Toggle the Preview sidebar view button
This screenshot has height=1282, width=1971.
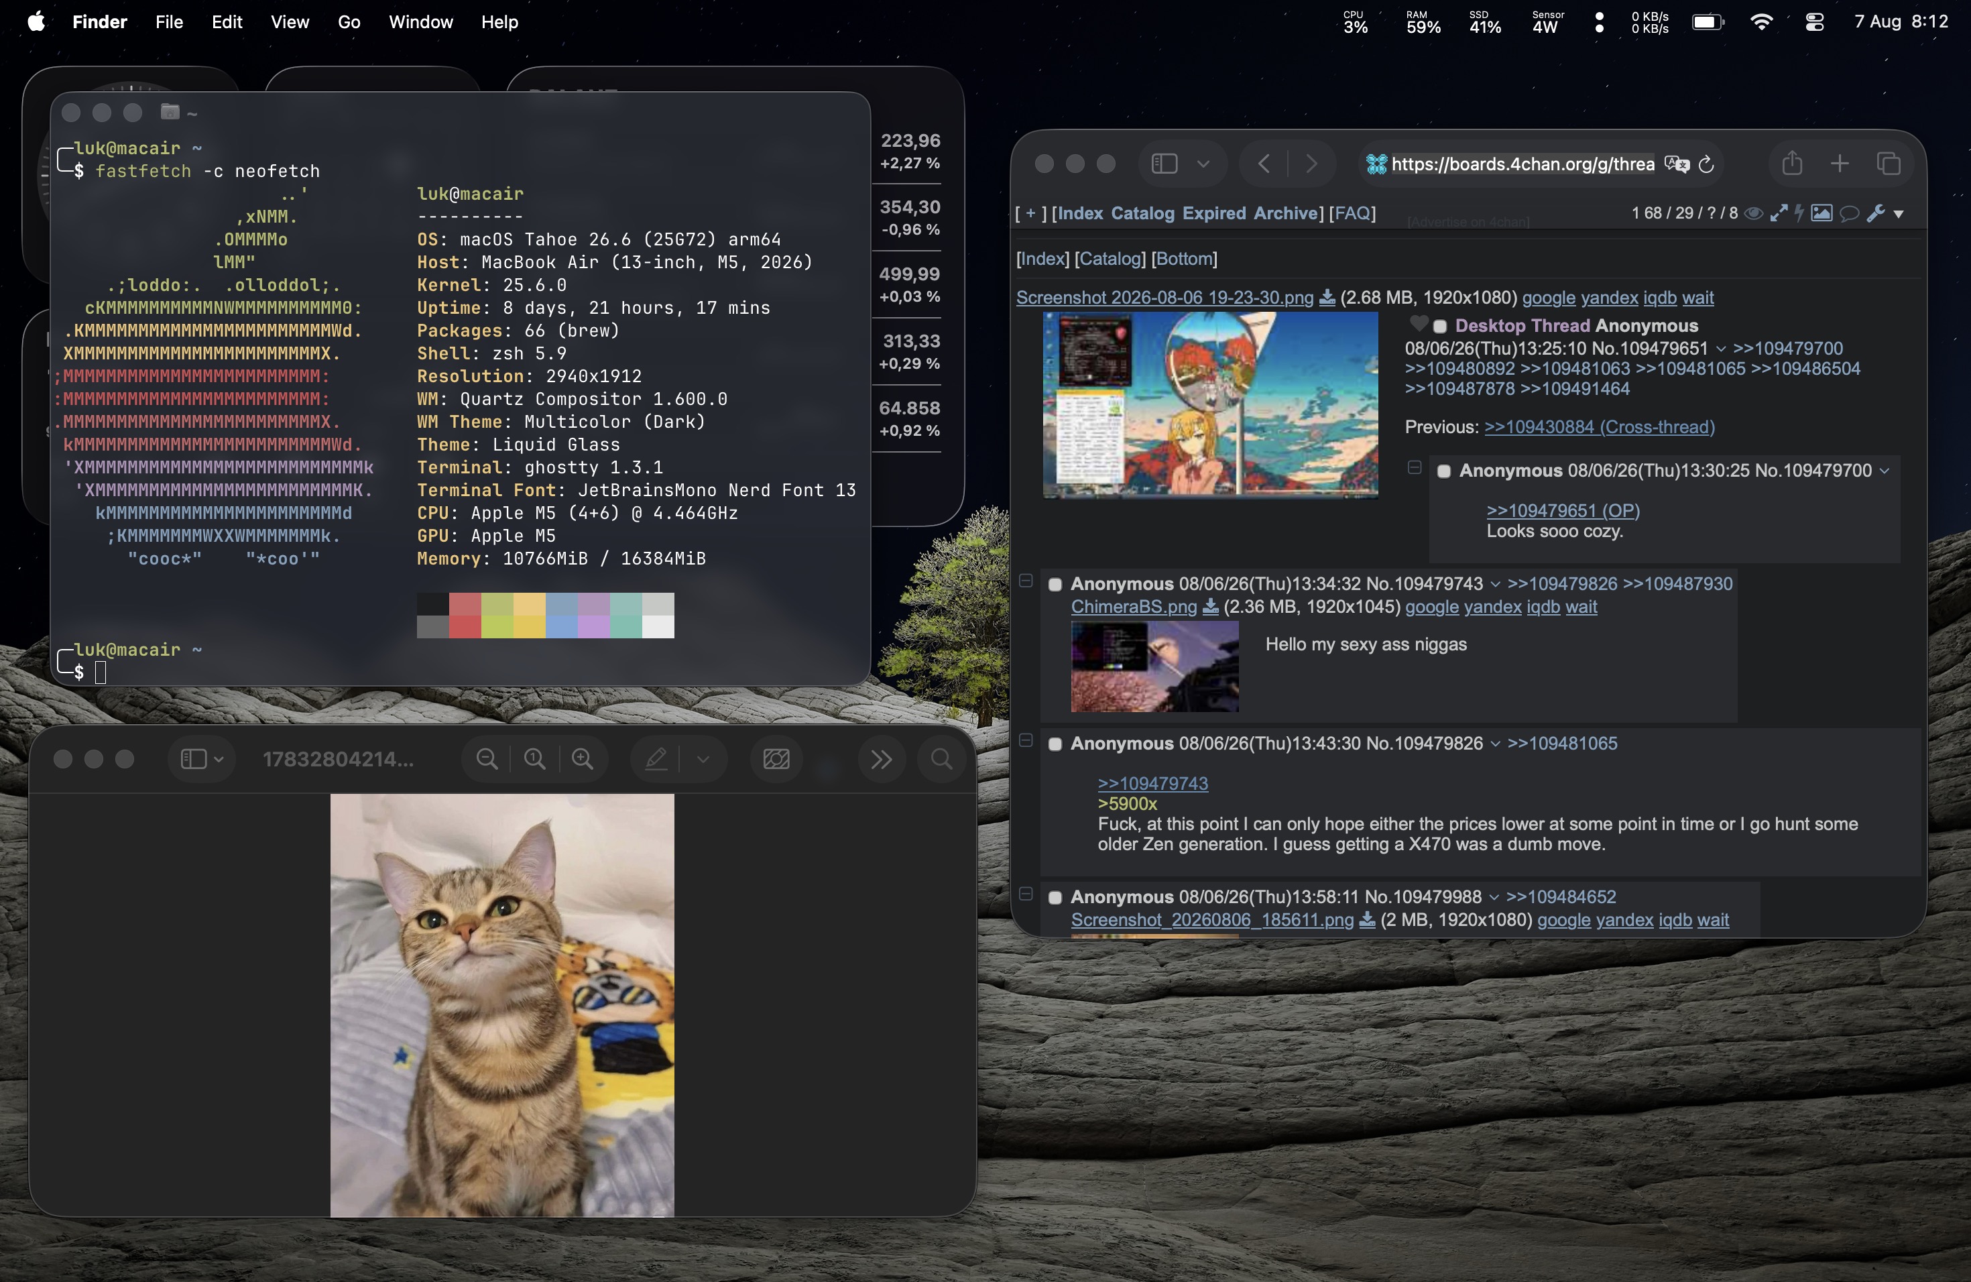(x=193, y=758)
